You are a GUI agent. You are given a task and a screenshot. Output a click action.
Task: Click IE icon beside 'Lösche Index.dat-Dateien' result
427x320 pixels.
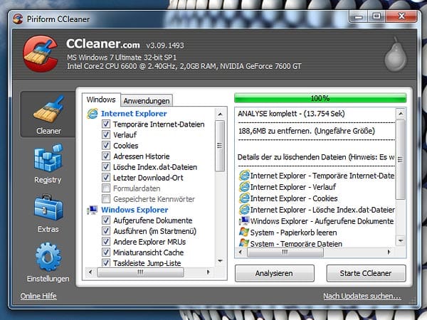pyautogui.click(x=244, y=210)
